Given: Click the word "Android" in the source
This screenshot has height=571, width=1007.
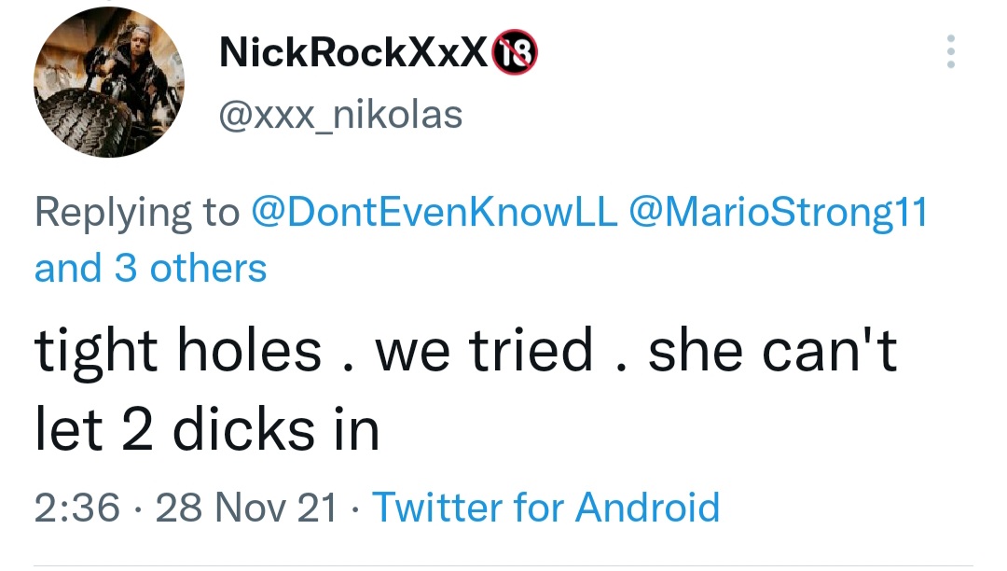Looking at the screenshot, I should tap(647, 508).
